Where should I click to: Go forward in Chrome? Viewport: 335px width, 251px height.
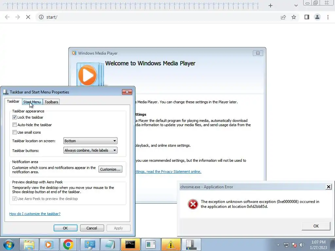click(18, 17)
